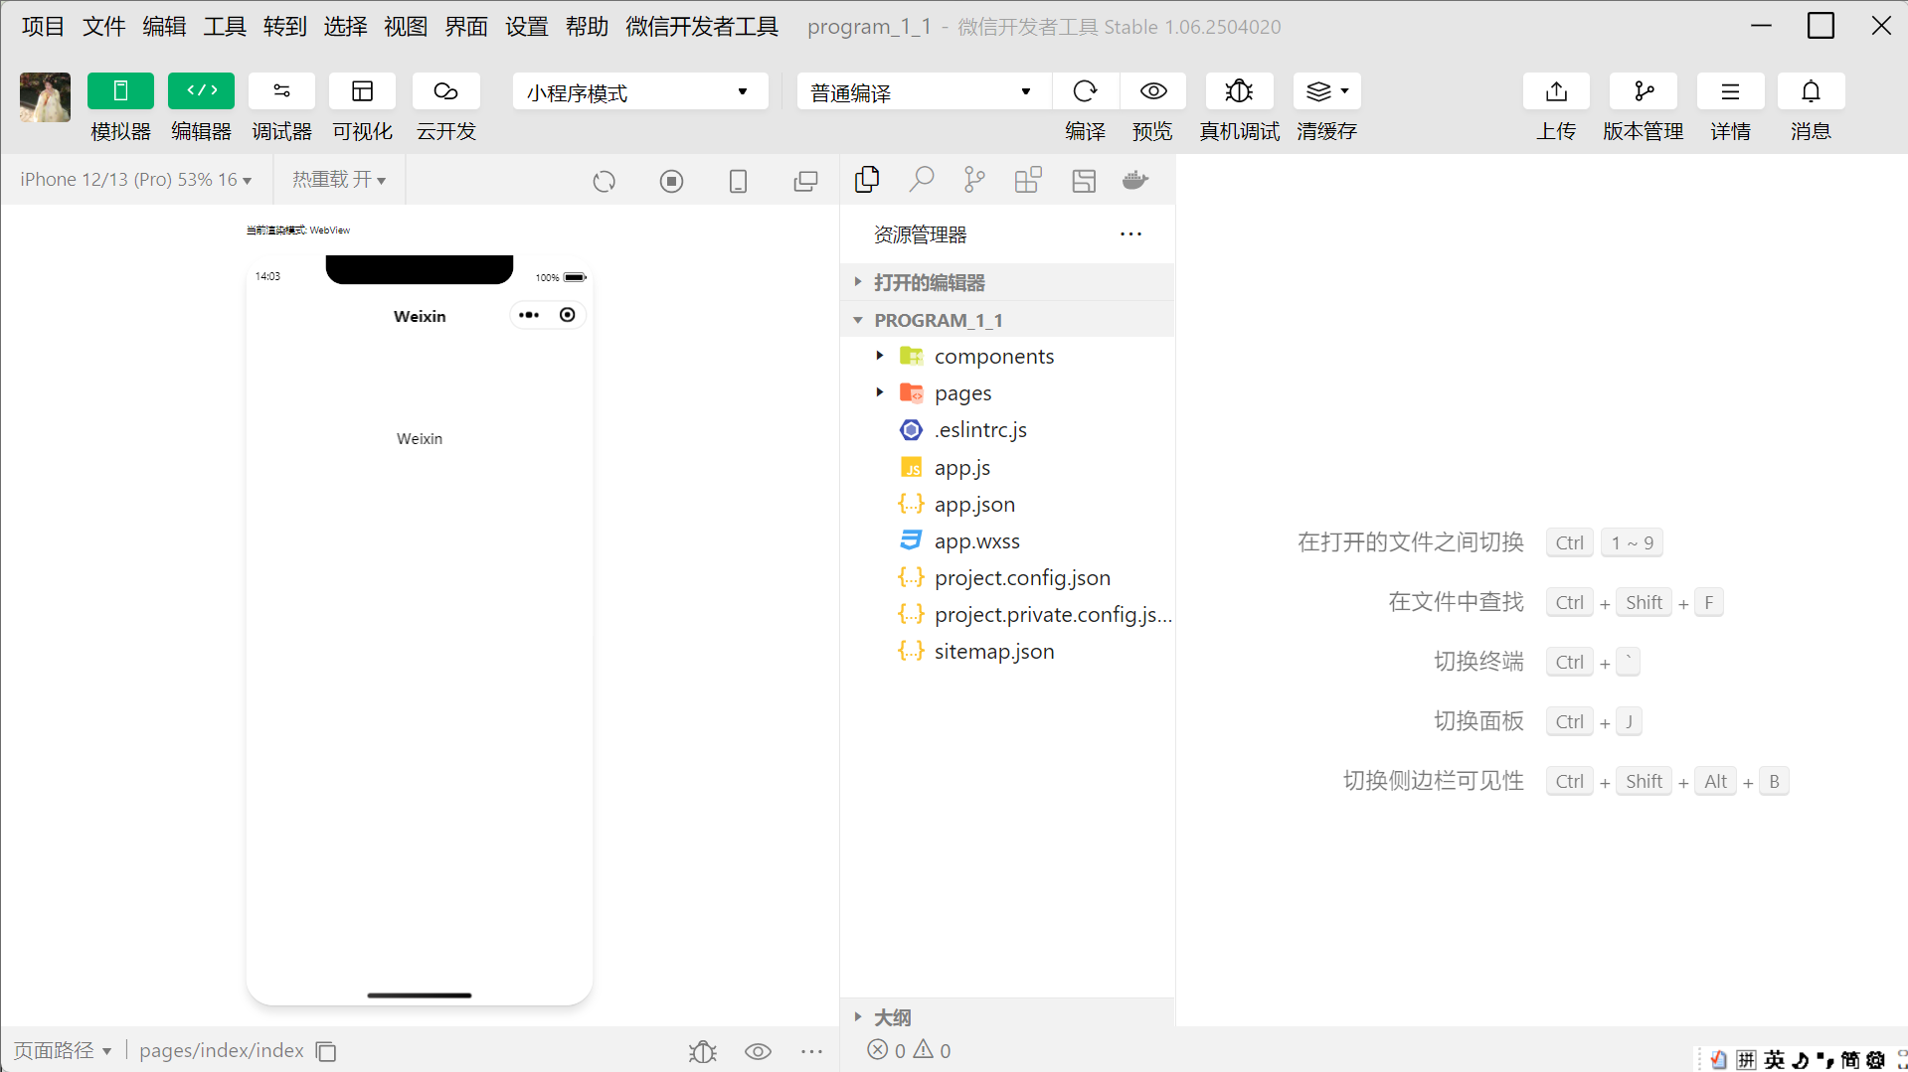Click the user avatar thumbnail
Viewport: 1908px width, 1072px height.
(45, 97)
